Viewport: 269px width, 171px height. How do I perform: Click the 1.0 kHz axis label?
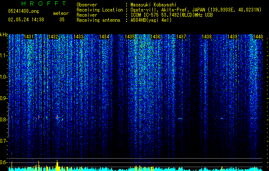tap(4, 77)
